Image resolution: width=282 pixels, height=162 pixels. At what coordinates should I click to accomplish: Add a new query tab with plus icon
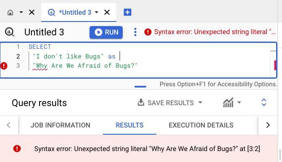pyautogui.click(x=127, y=13)
